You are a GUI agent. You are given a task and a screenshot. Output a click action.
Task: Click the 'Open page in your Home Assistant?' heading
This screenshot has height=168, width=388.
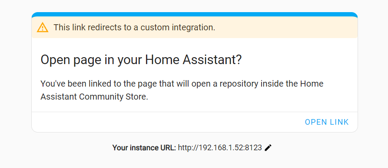[141, 60]
